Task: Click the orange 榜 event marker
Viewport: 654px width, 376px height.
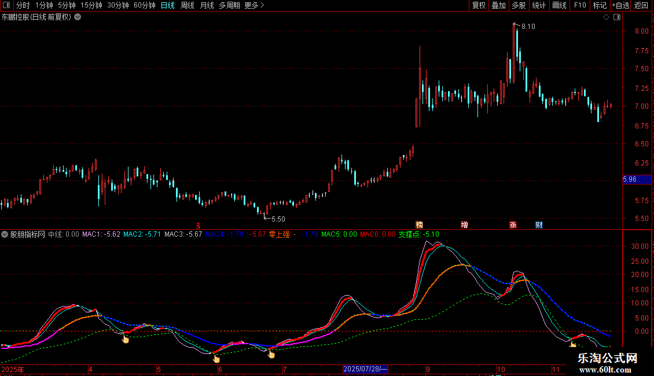Action: click(x=420, y=224)
